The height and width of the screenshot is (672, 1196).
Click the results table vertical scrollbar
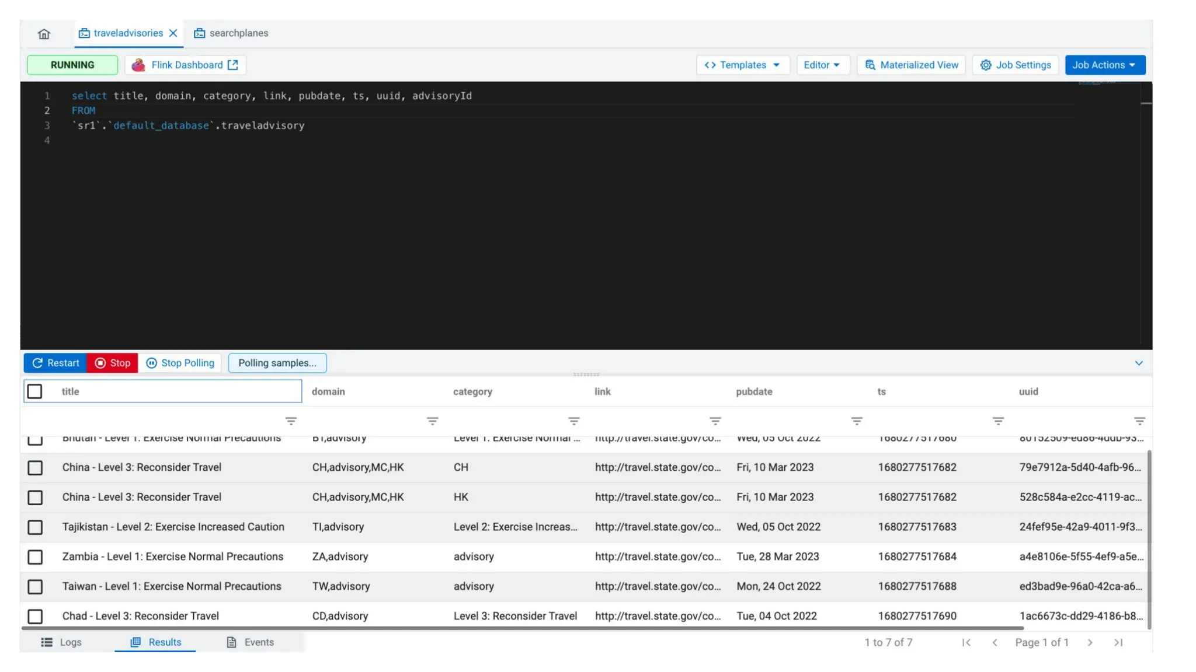(1149, 540)
